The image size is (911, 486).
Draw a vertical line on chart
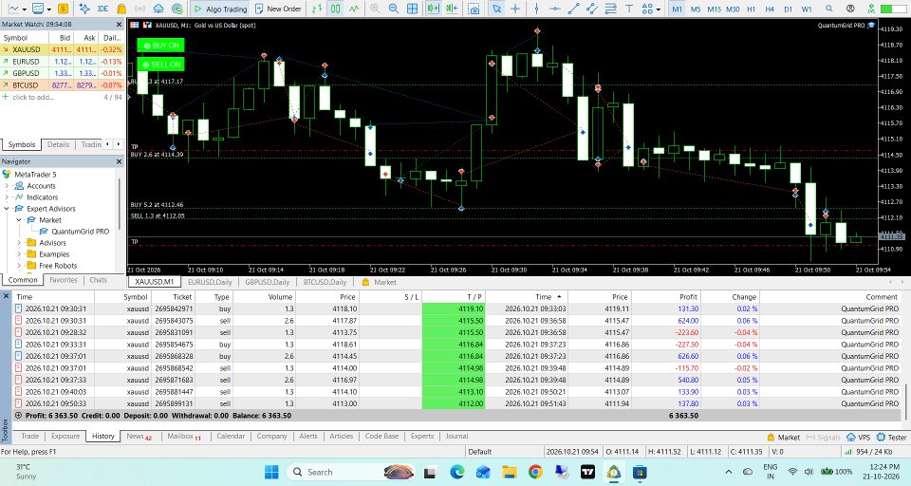(536, 9)
